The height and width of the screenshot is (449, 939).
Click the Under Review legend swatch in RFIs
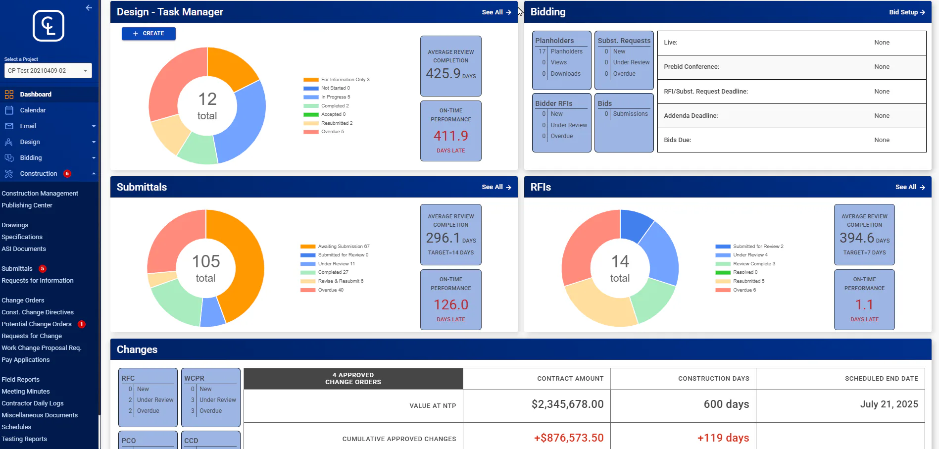click(723, 255)
